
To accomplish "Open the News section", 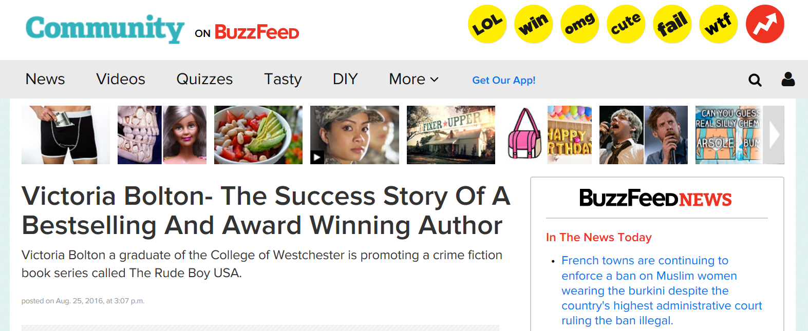I will point(45,79).
